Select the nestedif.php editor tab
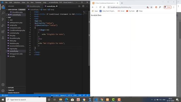Viewport: 181px width, 102px height. click(51, 6)
